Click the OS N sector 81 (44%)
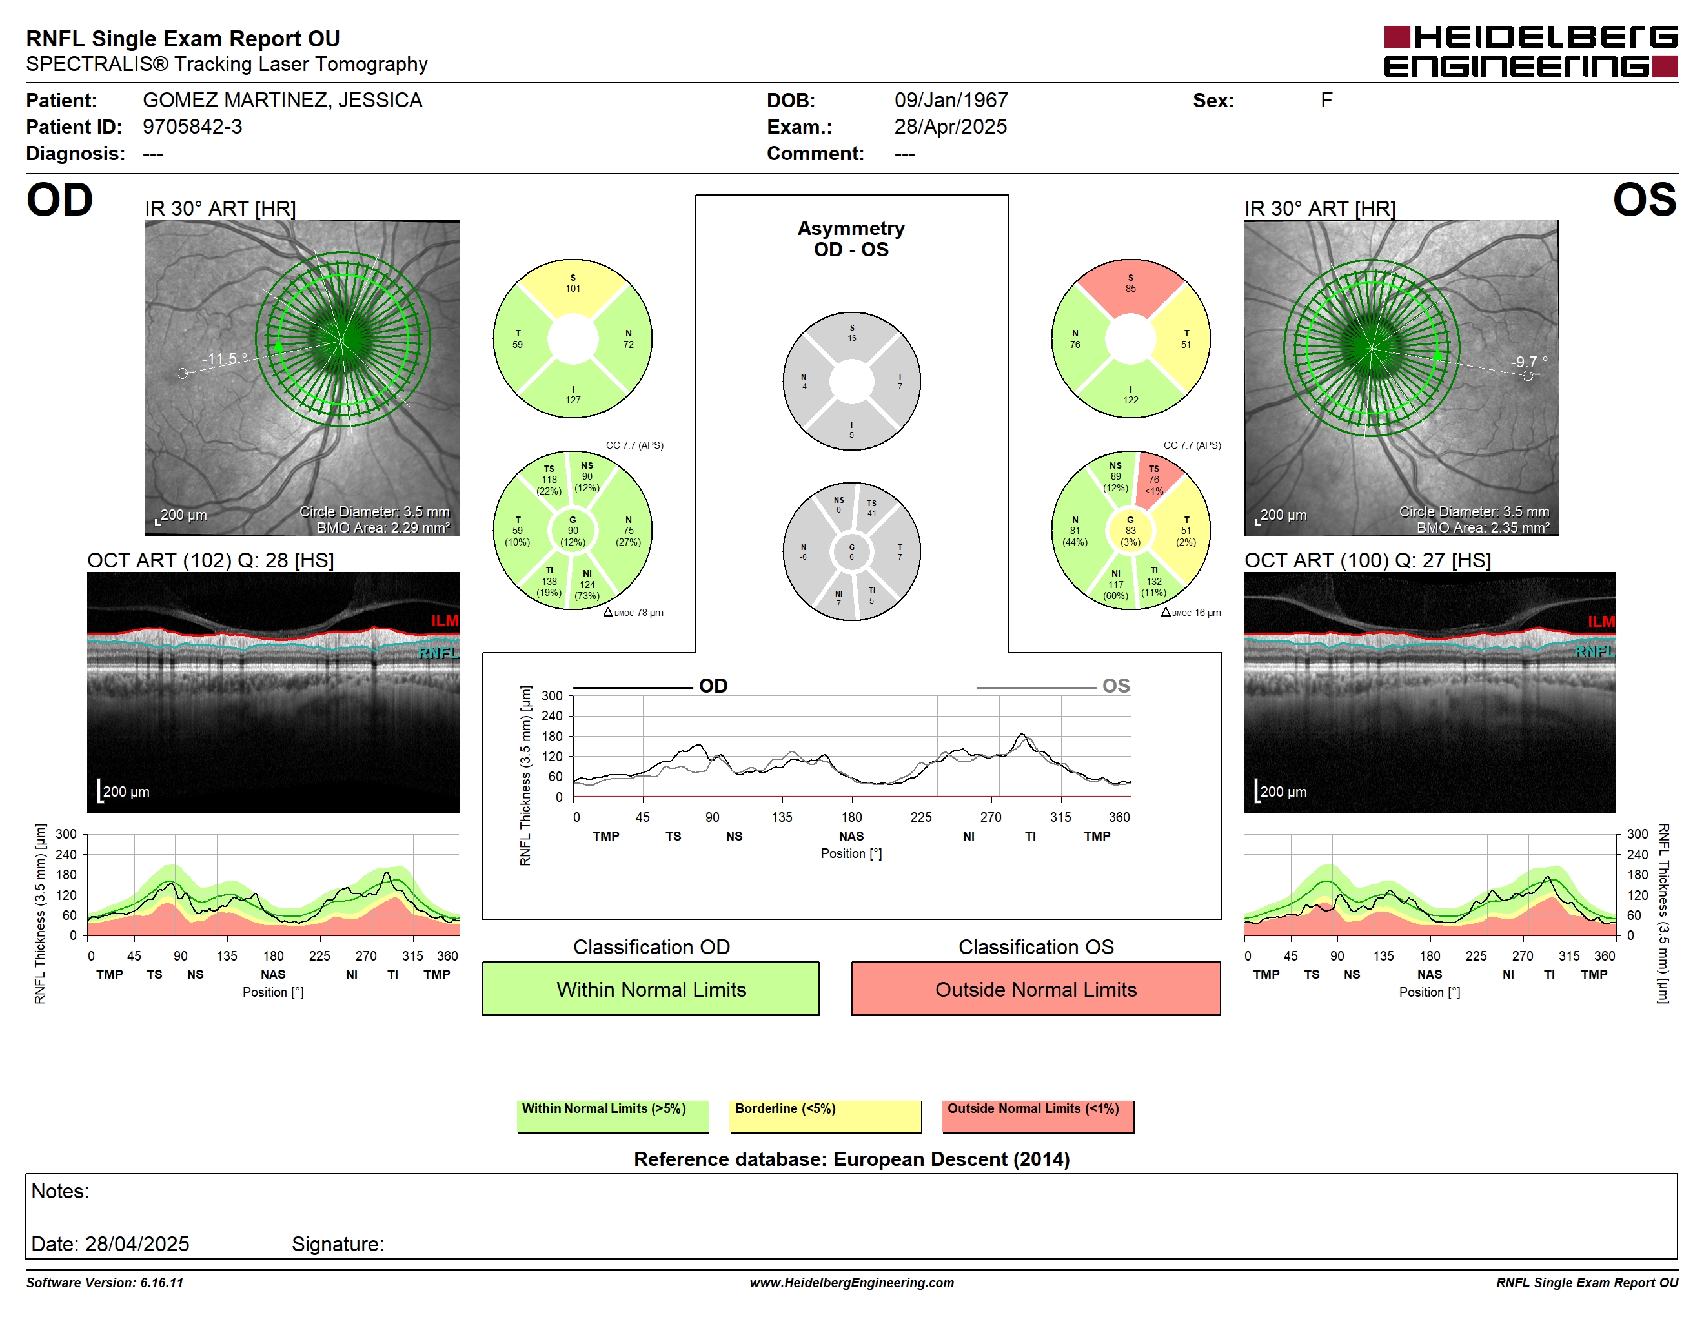This screenshot has width=1704, height=1317. pos(1075,531)
